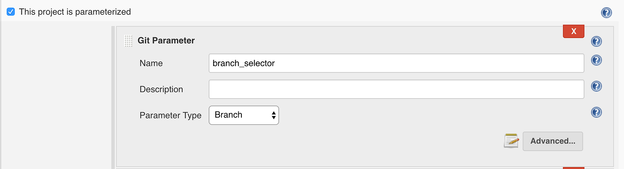Click the 'Parameter Type' label
Viewport: 624px width, 169px height.
tap(170, 115)
